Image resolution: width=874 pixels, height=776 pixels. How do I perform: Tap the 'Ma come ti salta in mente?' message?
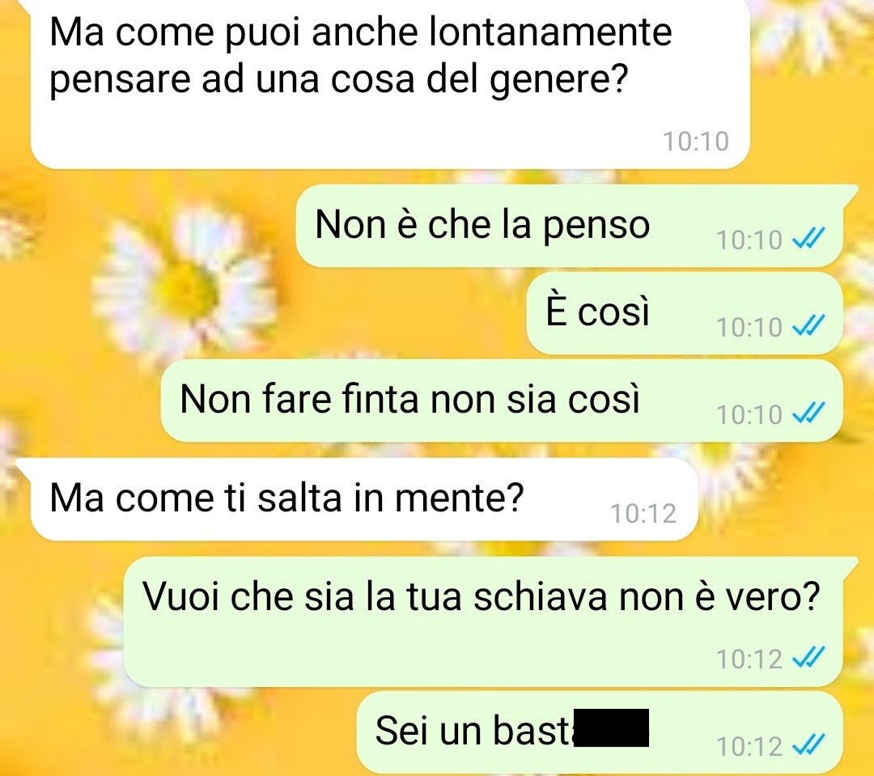[364, 499]
